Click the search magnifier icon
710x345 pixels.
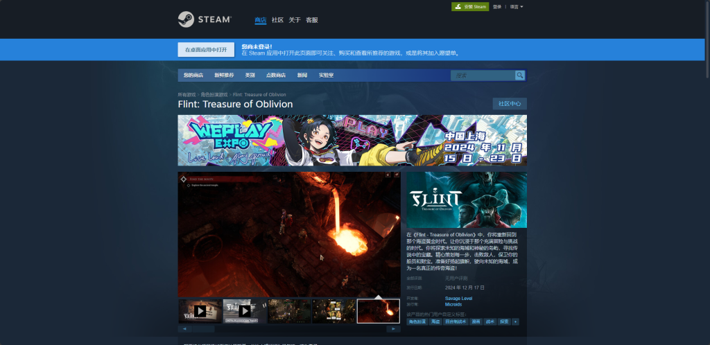point(520,75)
